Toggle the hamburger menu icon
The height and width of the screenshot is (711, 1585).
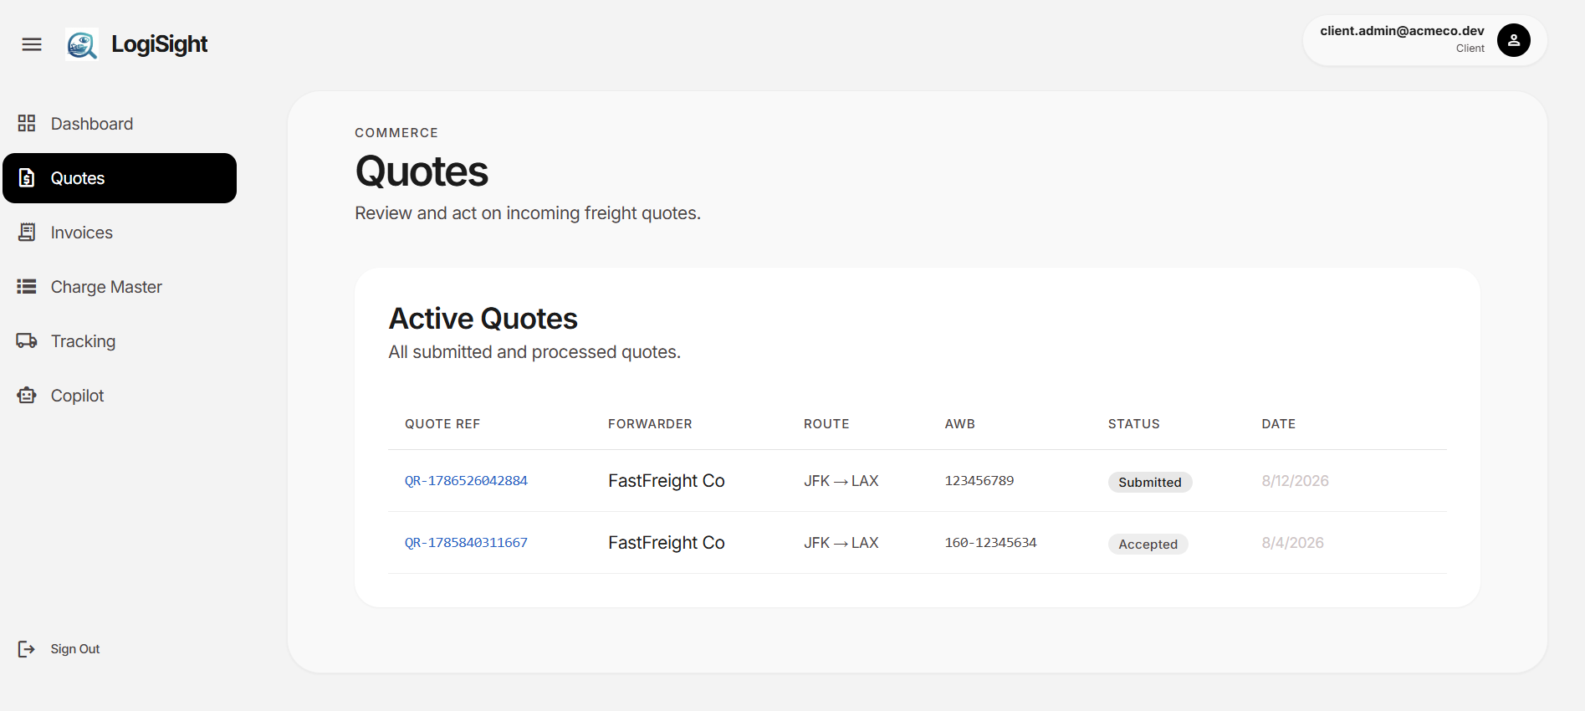32,44
